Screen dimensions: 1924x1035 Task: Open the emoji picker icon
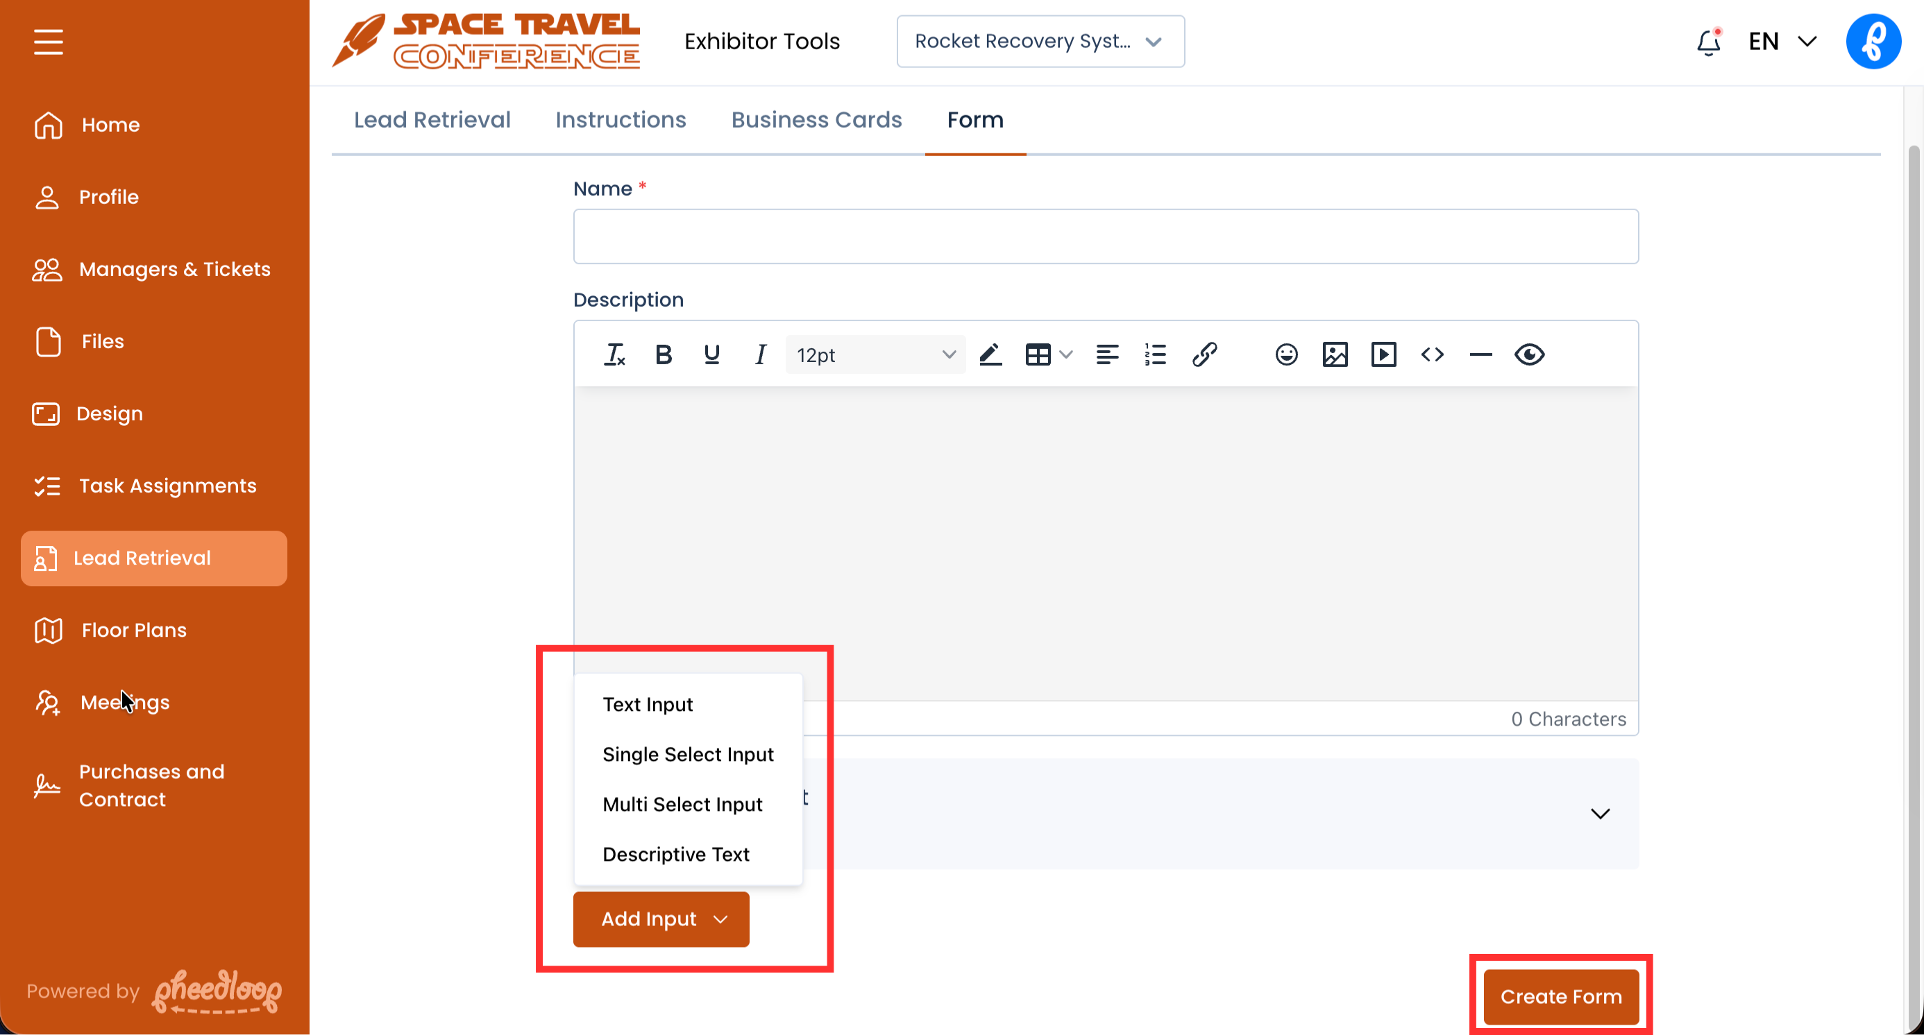coord(1285,354)
